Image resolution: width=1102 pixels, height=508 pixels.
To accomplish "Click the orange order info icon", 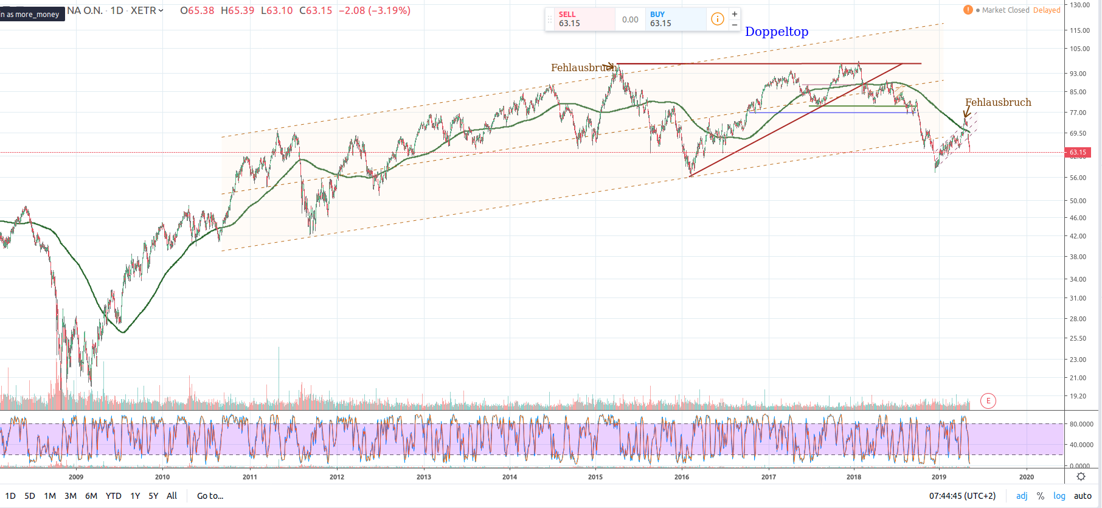I will 718,19.
